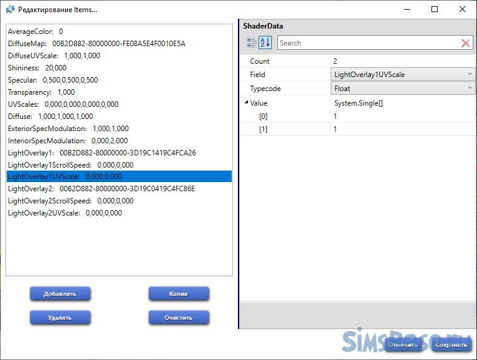Select the DiffuseMap list entry
This screenshot has width=477, height=360.
[96, 44]
